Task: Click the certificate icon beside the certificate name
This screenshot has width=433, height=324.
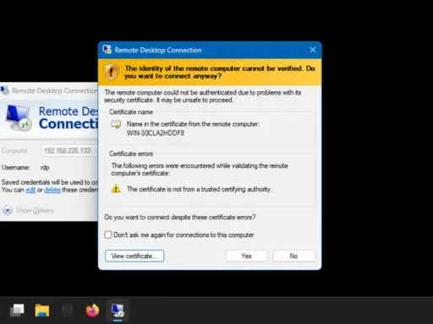Action: tap(116, 124)
